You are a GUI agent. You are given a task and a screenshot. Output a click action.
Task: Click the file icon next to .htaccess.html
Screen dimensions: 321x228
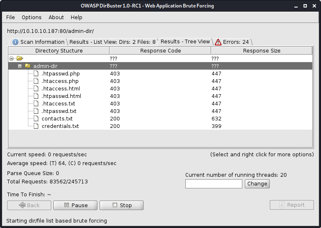pos(36,88)
